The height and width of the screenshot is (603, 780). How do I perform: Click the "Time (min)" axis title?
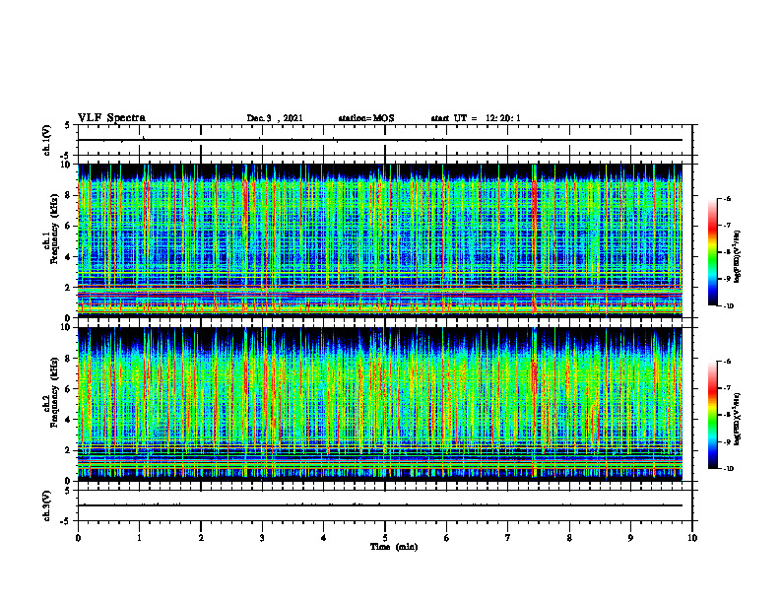coord(394,547)
